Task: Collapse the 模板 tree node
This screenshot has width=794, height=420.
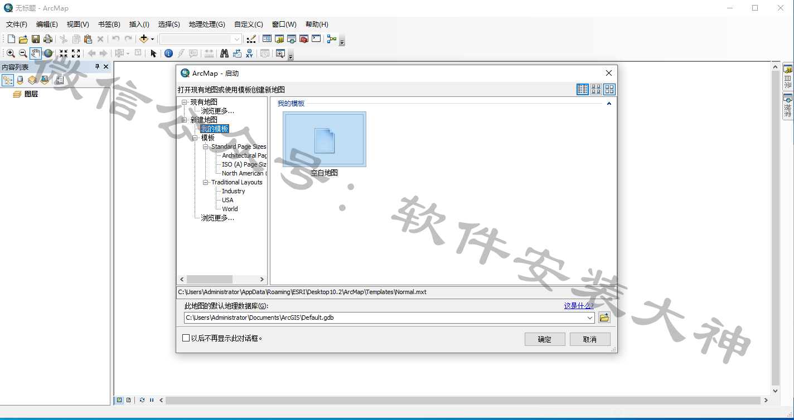Action: [195, 138]
